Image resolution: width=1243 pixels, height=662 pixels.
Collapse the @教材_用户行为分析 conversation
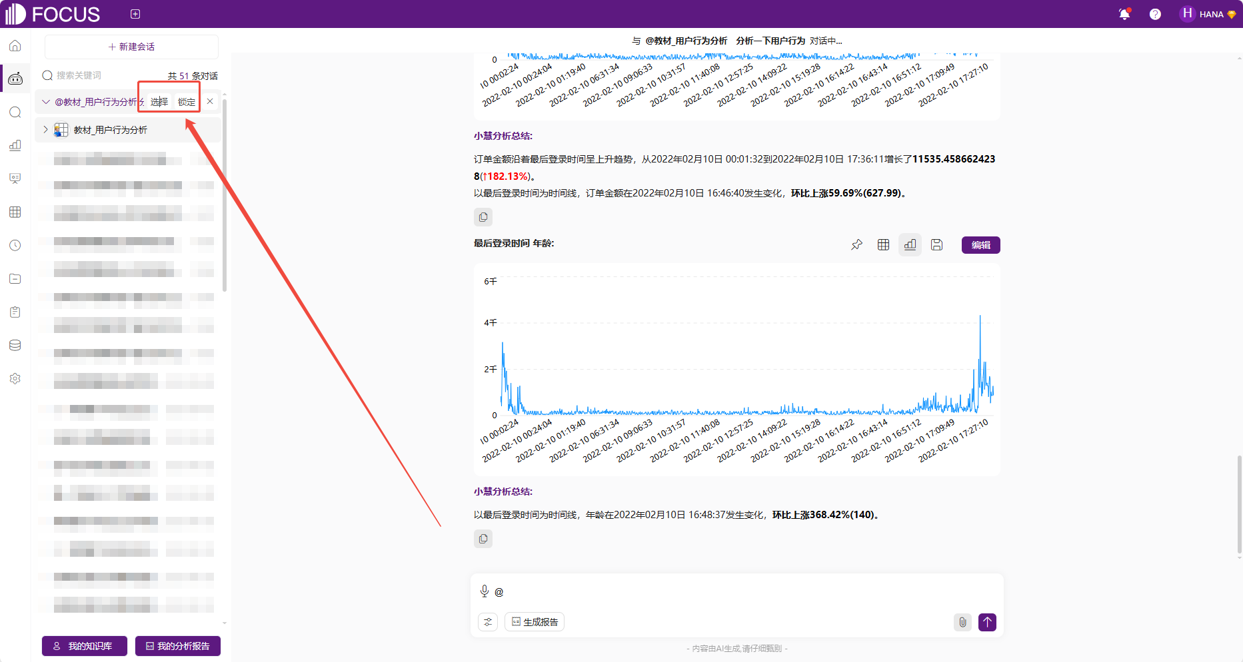(45, 102)
